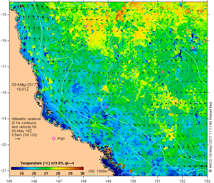Click the '26' color bar tick label
The image size is (214, 183).
pos(34,174)
